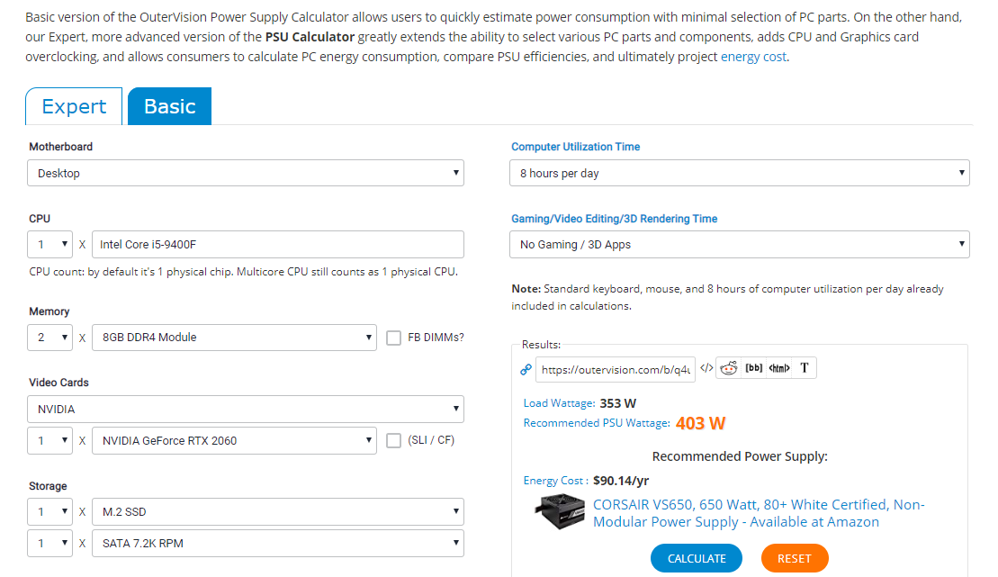Image resolution: width=998 pixels, height=577 pixels.
Task: Click the embed code icon
Action: coord(706,368)
